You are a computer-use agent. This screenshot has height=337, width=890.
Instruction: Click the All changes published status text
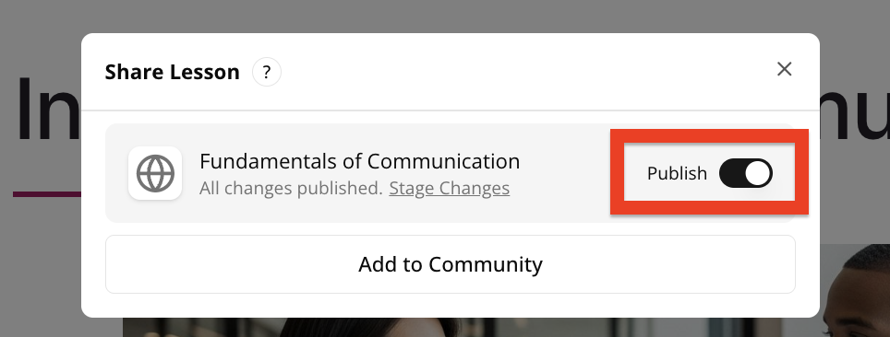coord(291,188)
